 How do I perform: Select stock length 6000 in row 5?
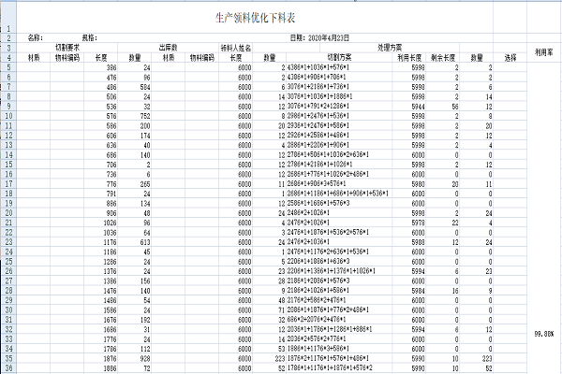(x=244, y=67)
